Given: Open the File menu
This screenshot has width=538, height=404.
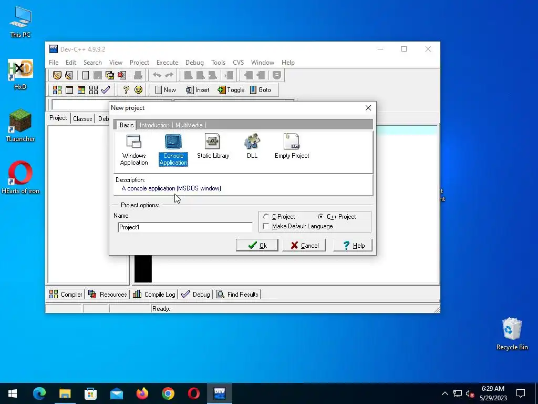Looking at the screenshot, I should (54, 63).
